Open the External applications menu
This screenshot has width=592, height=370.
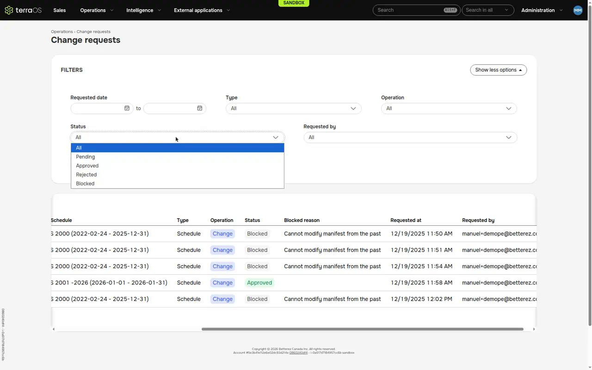(202, 10)
